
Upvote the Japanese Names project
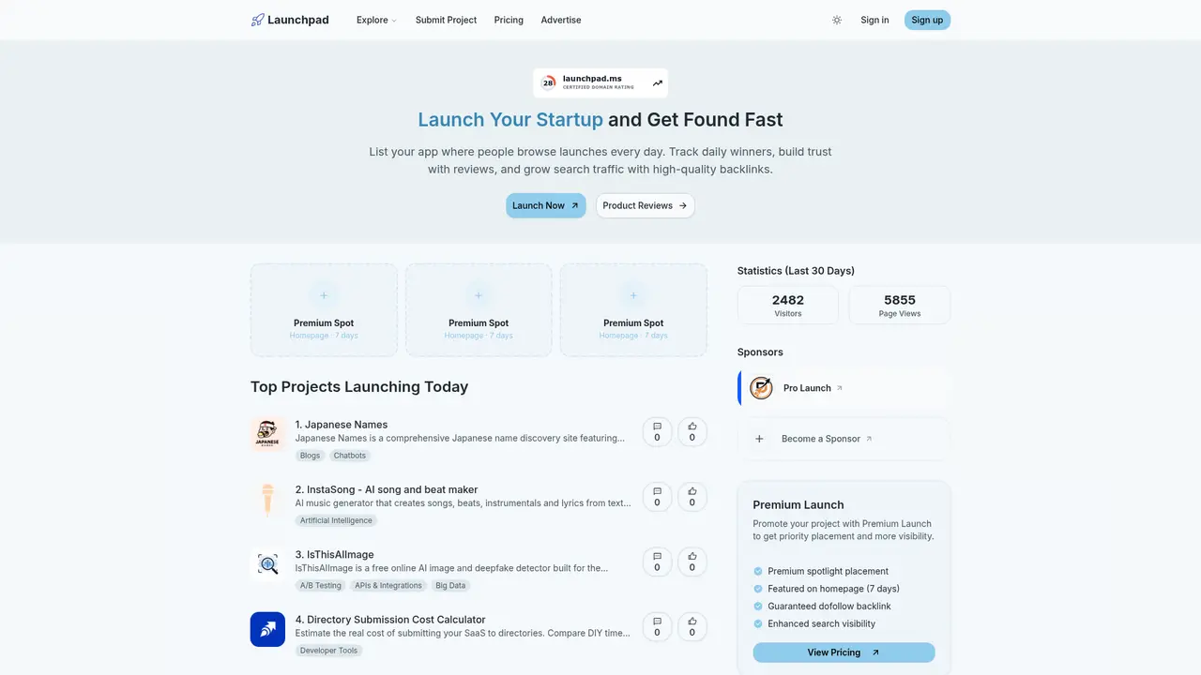coord(692,431)
